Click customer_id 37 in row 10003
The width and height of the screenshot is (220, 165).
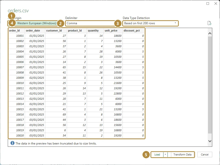(56, 46)
